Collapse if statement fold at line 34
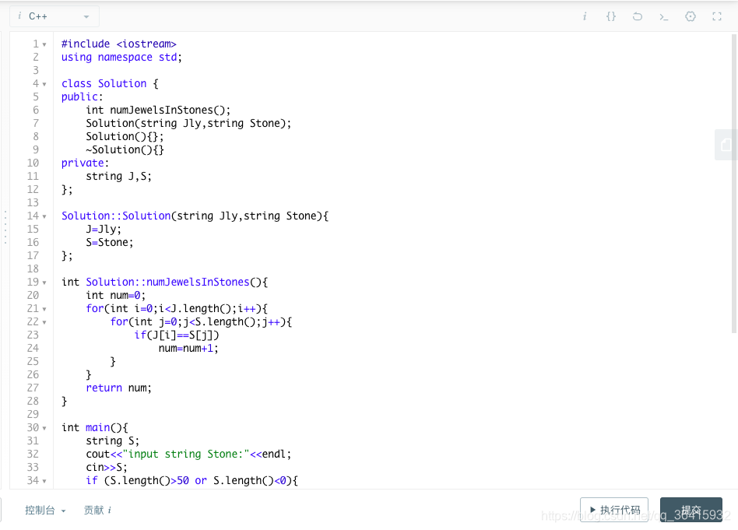This screenshot has height=530, width=738. [44, 481]
